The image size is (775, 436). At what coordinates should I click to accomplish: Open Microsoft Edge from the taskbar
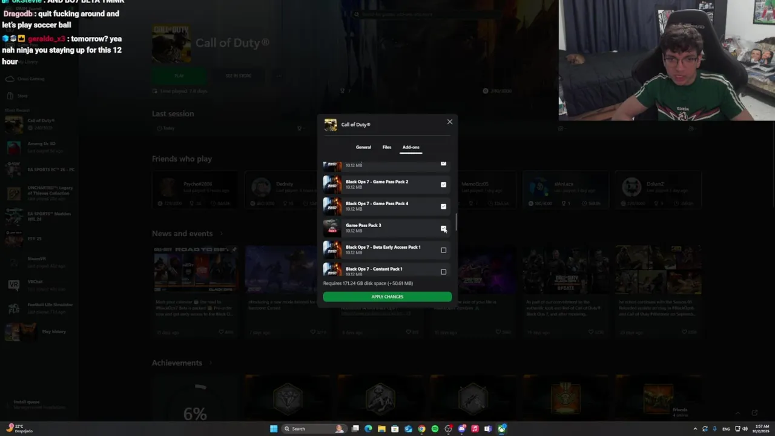pos(368,429)
